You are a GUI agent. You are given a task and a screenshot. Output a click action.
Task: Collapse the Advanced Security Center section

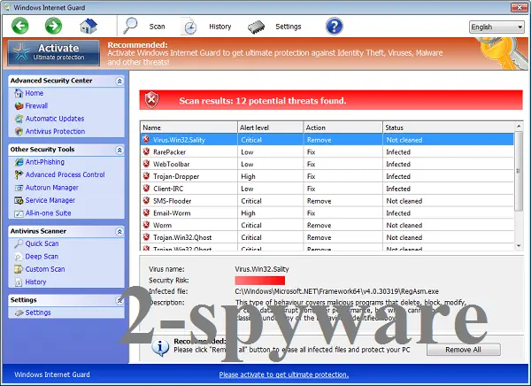pos(119,81)
